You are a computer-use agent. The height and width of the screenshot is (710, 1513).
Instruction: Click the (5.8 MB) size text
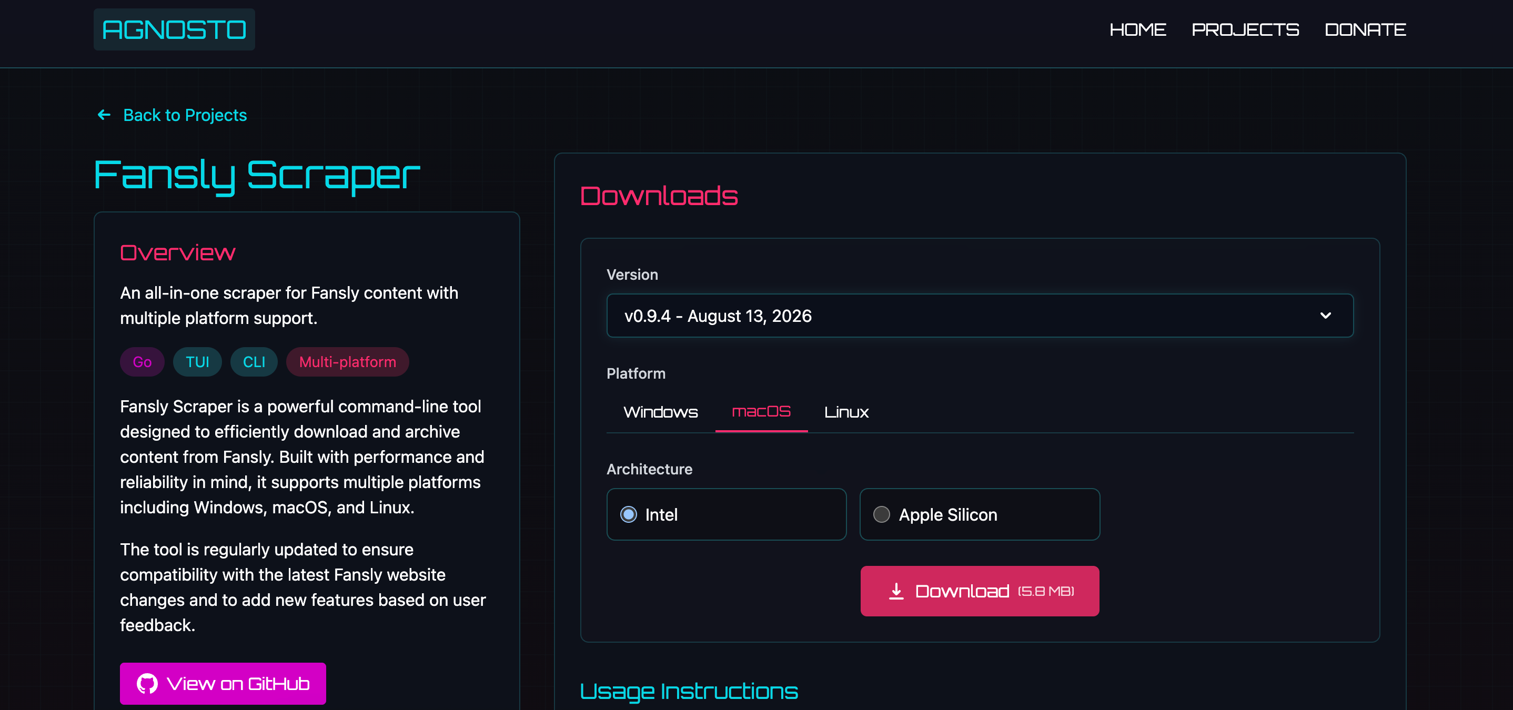coord(1046,591)
